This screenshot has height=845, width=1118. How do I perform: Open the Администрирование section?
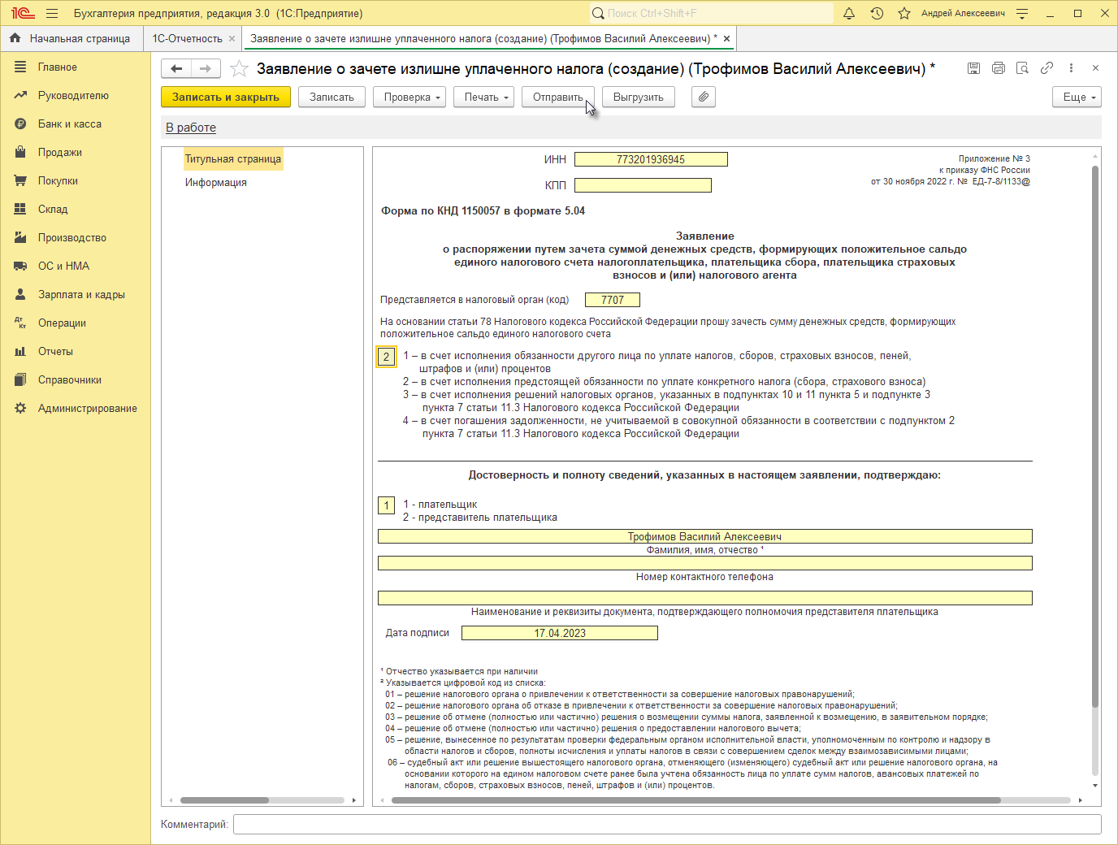tap(76, 409)
